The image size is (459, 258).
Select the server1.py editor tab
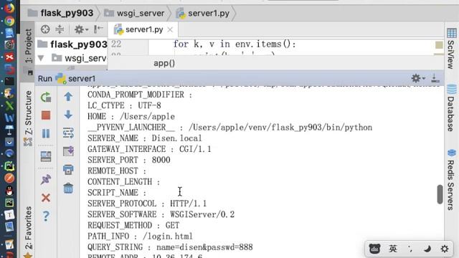tap(143, 29)
